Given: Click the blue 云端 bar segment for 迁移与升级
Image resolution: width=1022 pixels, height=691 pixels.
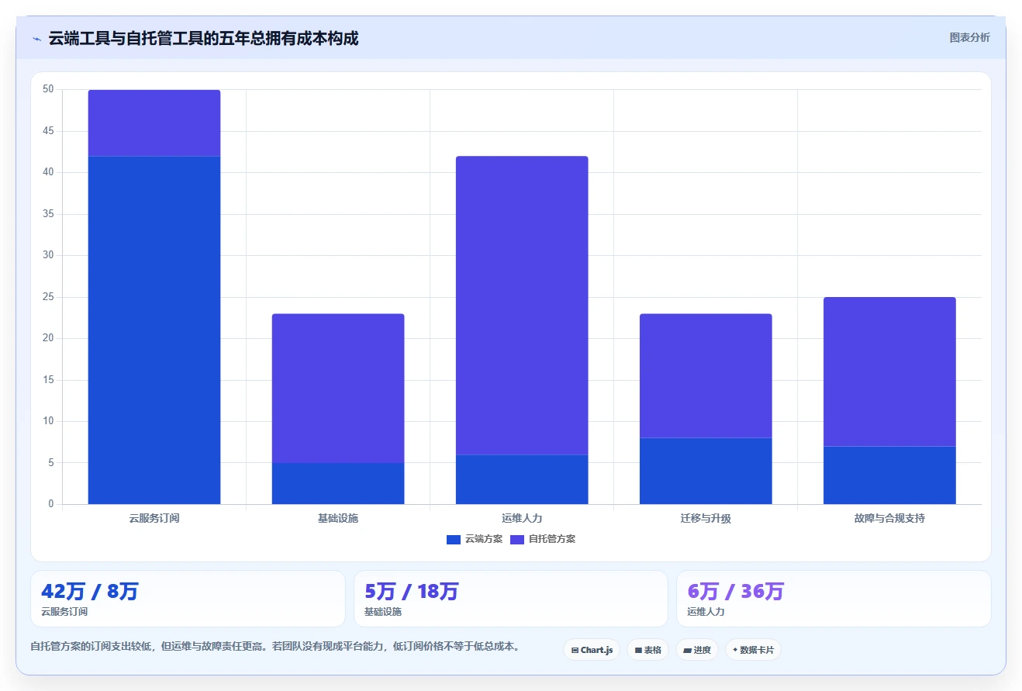Looking at the screenshot, I should pos(706,471).
